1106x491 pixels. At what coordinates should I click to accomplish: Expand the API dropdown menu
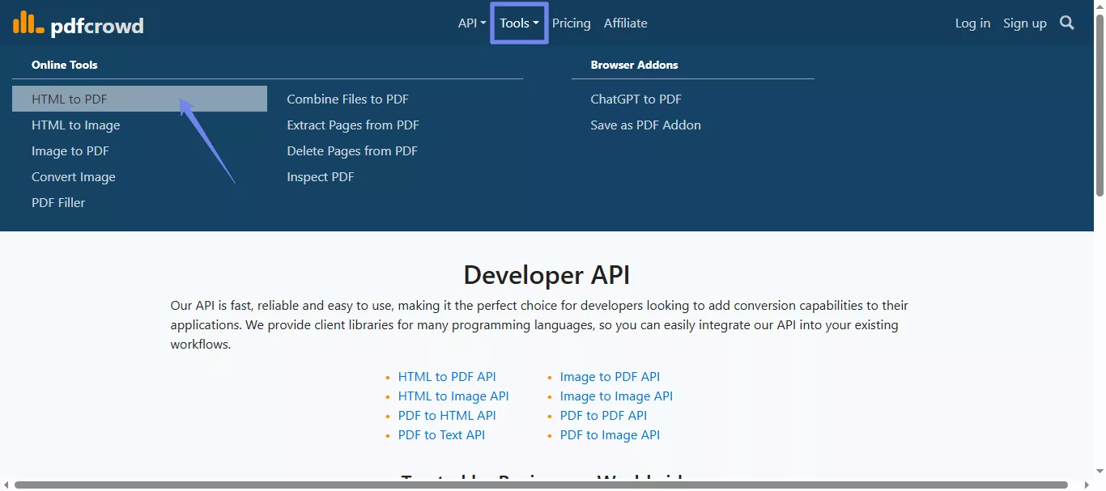tap(472, 23)
